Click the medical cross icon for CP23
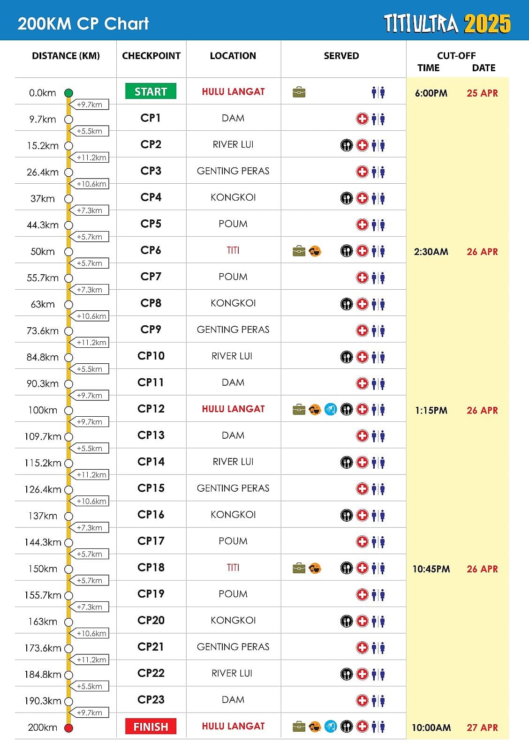 pos(362,701)
